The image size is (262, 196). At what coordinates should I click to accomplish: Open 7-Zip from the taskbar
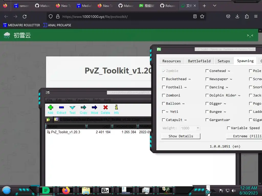pos(105,190)
